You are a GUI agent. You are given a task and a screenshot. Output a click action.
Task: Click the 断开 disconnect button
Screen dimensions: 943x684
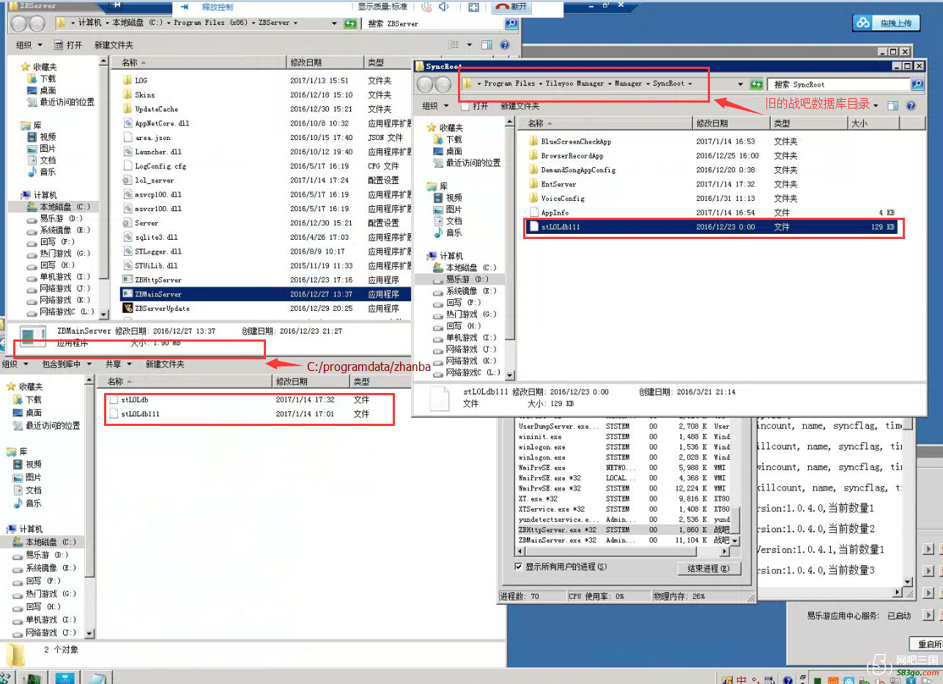point(511,7)
